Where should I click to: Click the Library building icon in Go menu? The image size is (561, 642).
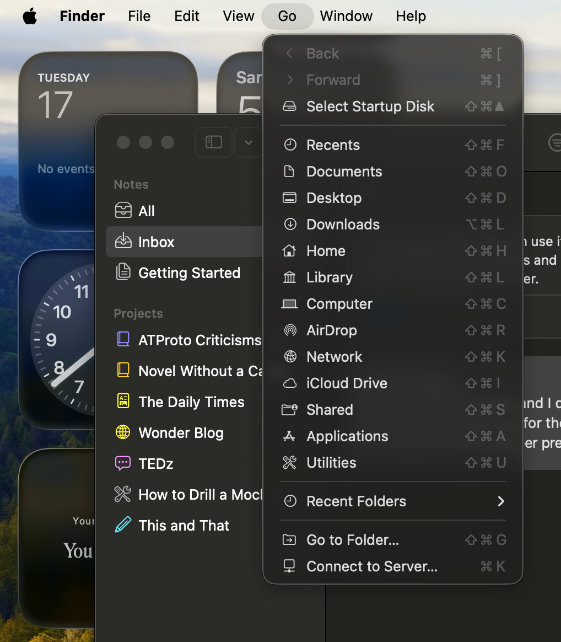point(289,277)
